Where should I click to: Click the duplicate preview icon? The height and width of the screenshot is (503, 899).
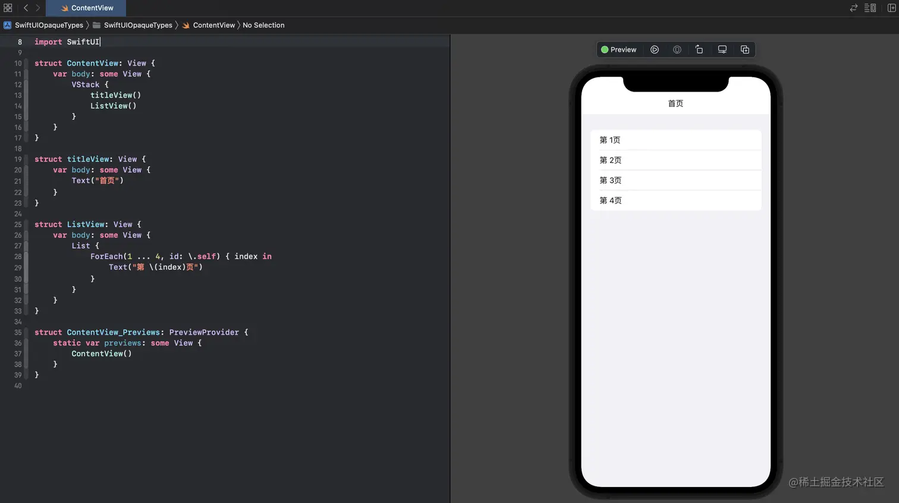[745, 49]
